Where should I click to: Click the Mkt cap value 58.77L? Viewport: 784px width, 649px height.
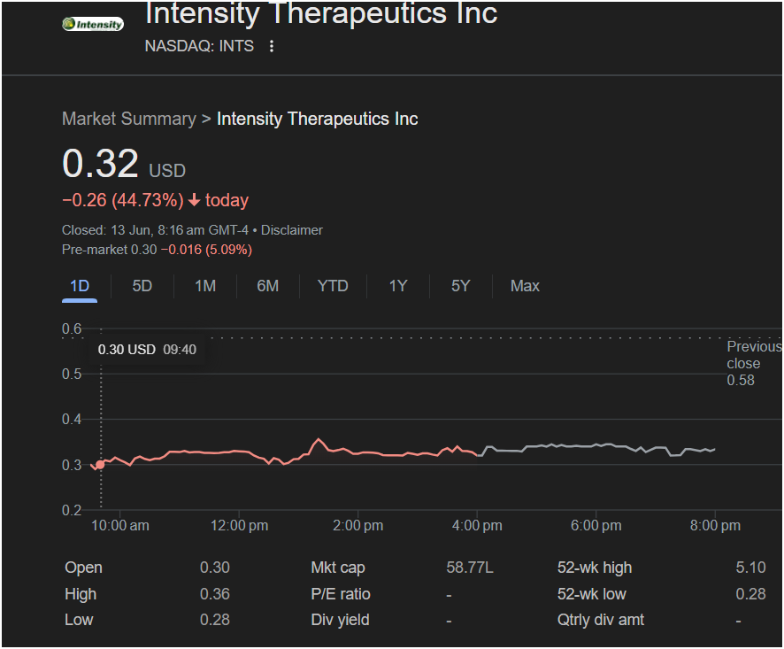click(x=470, y=568)
